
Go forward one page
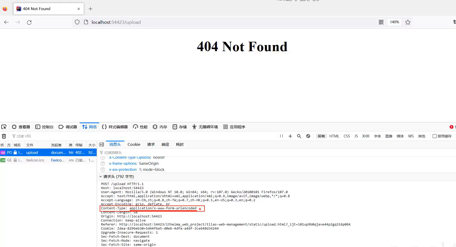18,22
